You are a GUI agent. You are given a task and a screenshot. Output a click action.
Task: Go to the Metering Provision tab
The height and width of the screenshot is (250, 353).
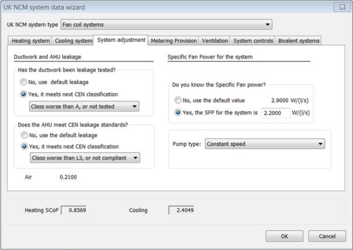173,41
